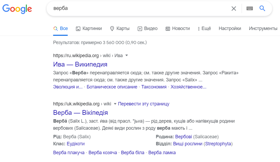This screenshot has height=162, width=280.
Task: Expand the Ещё menu
Action: pyautogui.click(x=204, y=28)
